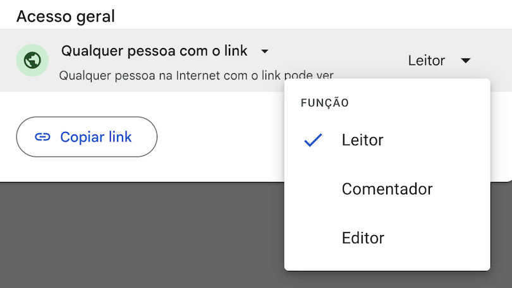The height and width of the screenshot is (288, 512).
Task: Click the green globe access icon
Action: pos(32,61)
